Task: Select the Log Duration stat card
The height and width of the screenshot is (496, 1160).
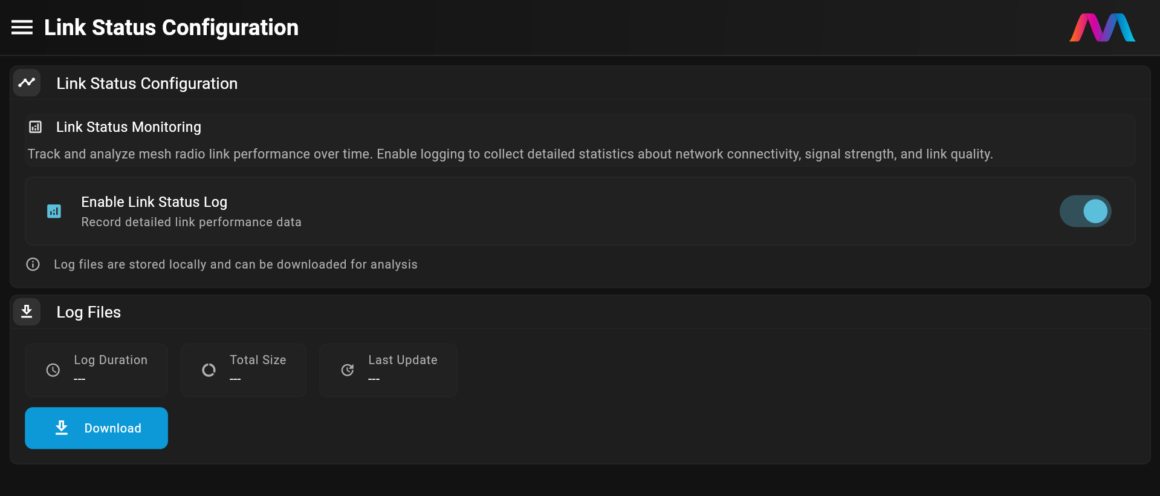Action: coord(97,370)
